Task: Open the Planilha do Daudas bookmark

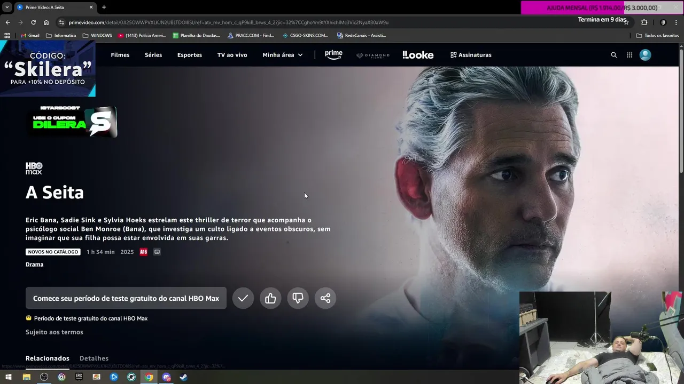Action: tap(197, 36)
